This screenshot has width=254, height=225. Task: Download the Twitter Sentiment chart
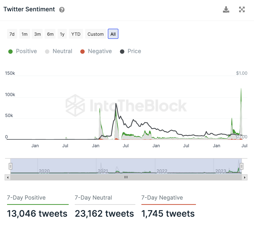226,10
